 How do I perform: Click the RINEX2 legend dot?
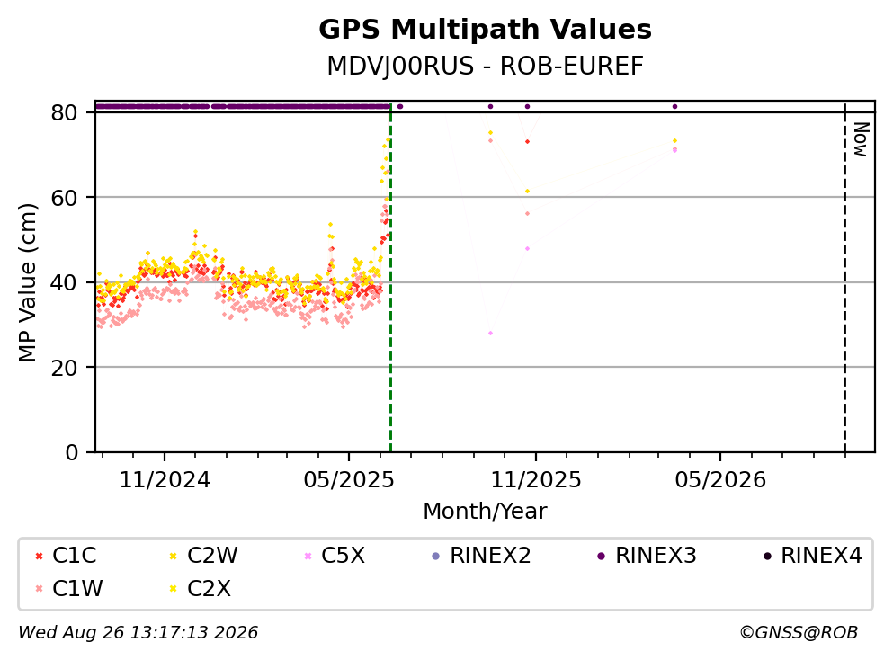(436, 556)
